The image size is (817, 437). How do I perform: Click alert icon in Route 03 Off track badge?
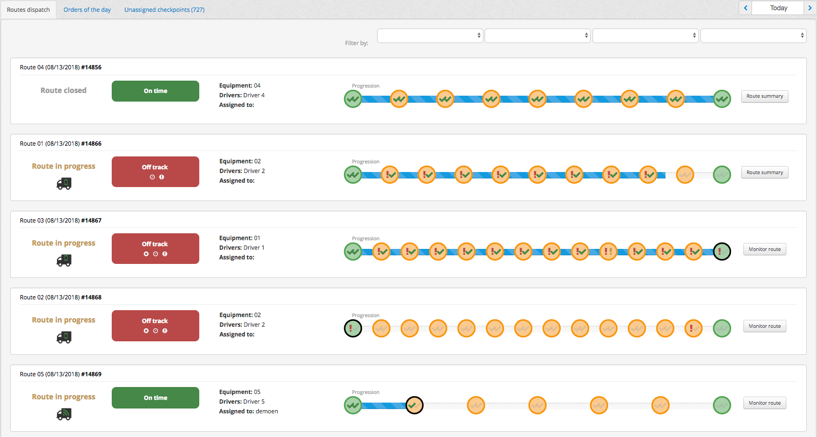(x=165, y=254)
